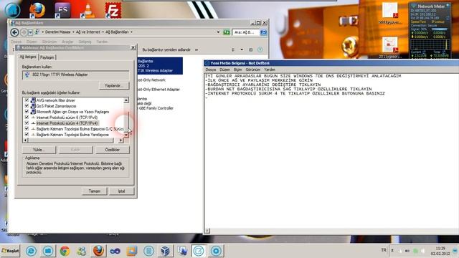Open Yardım menu in Not Defteri
The height and width of the screenshot is (258, 459).
(270, 70)
